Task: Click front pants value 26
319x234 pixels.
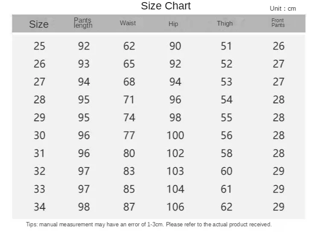Action: click(x=278, y=46)
